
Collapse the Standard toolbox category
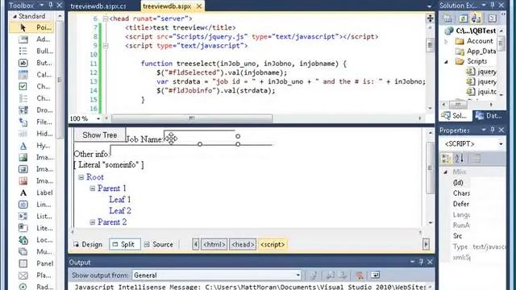click(15, 16)
